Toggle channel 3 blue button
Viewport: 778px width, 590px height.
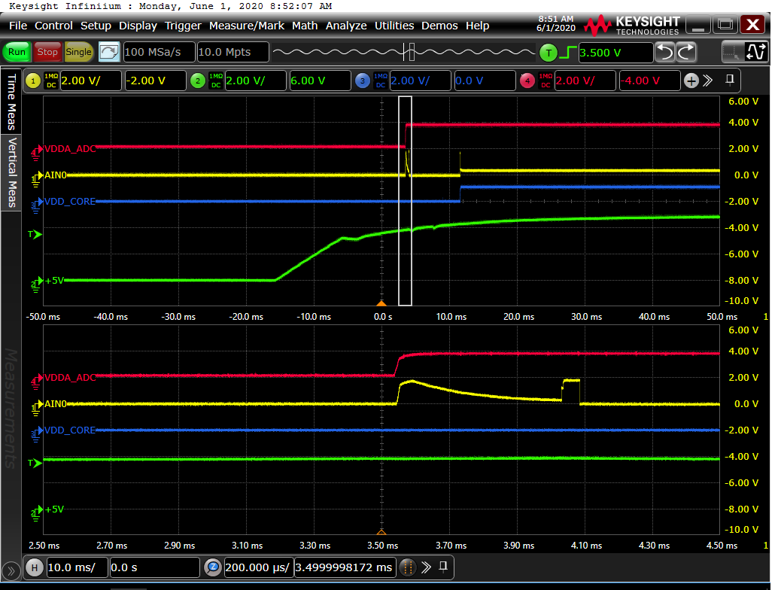pyautogui.click(x=363, y=81)
